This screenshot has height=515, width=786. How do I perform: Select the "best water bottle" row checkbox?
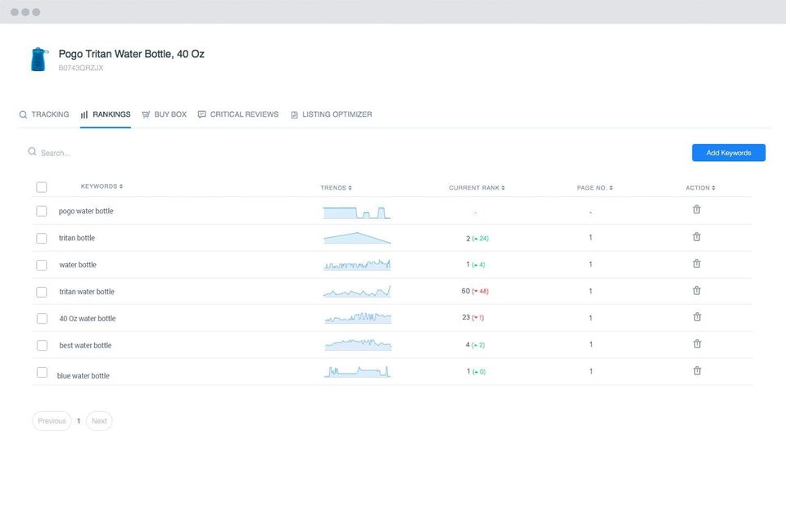[x=42, y=345]
